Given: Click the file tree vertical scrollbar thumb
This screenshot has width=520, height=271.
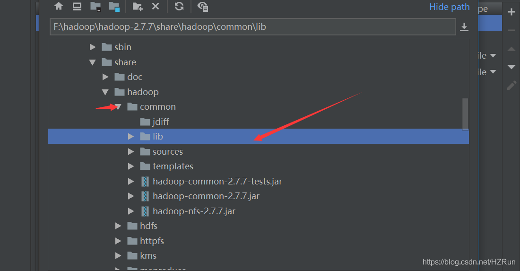Looking at the screenshot, I should [x=465, y=114].
